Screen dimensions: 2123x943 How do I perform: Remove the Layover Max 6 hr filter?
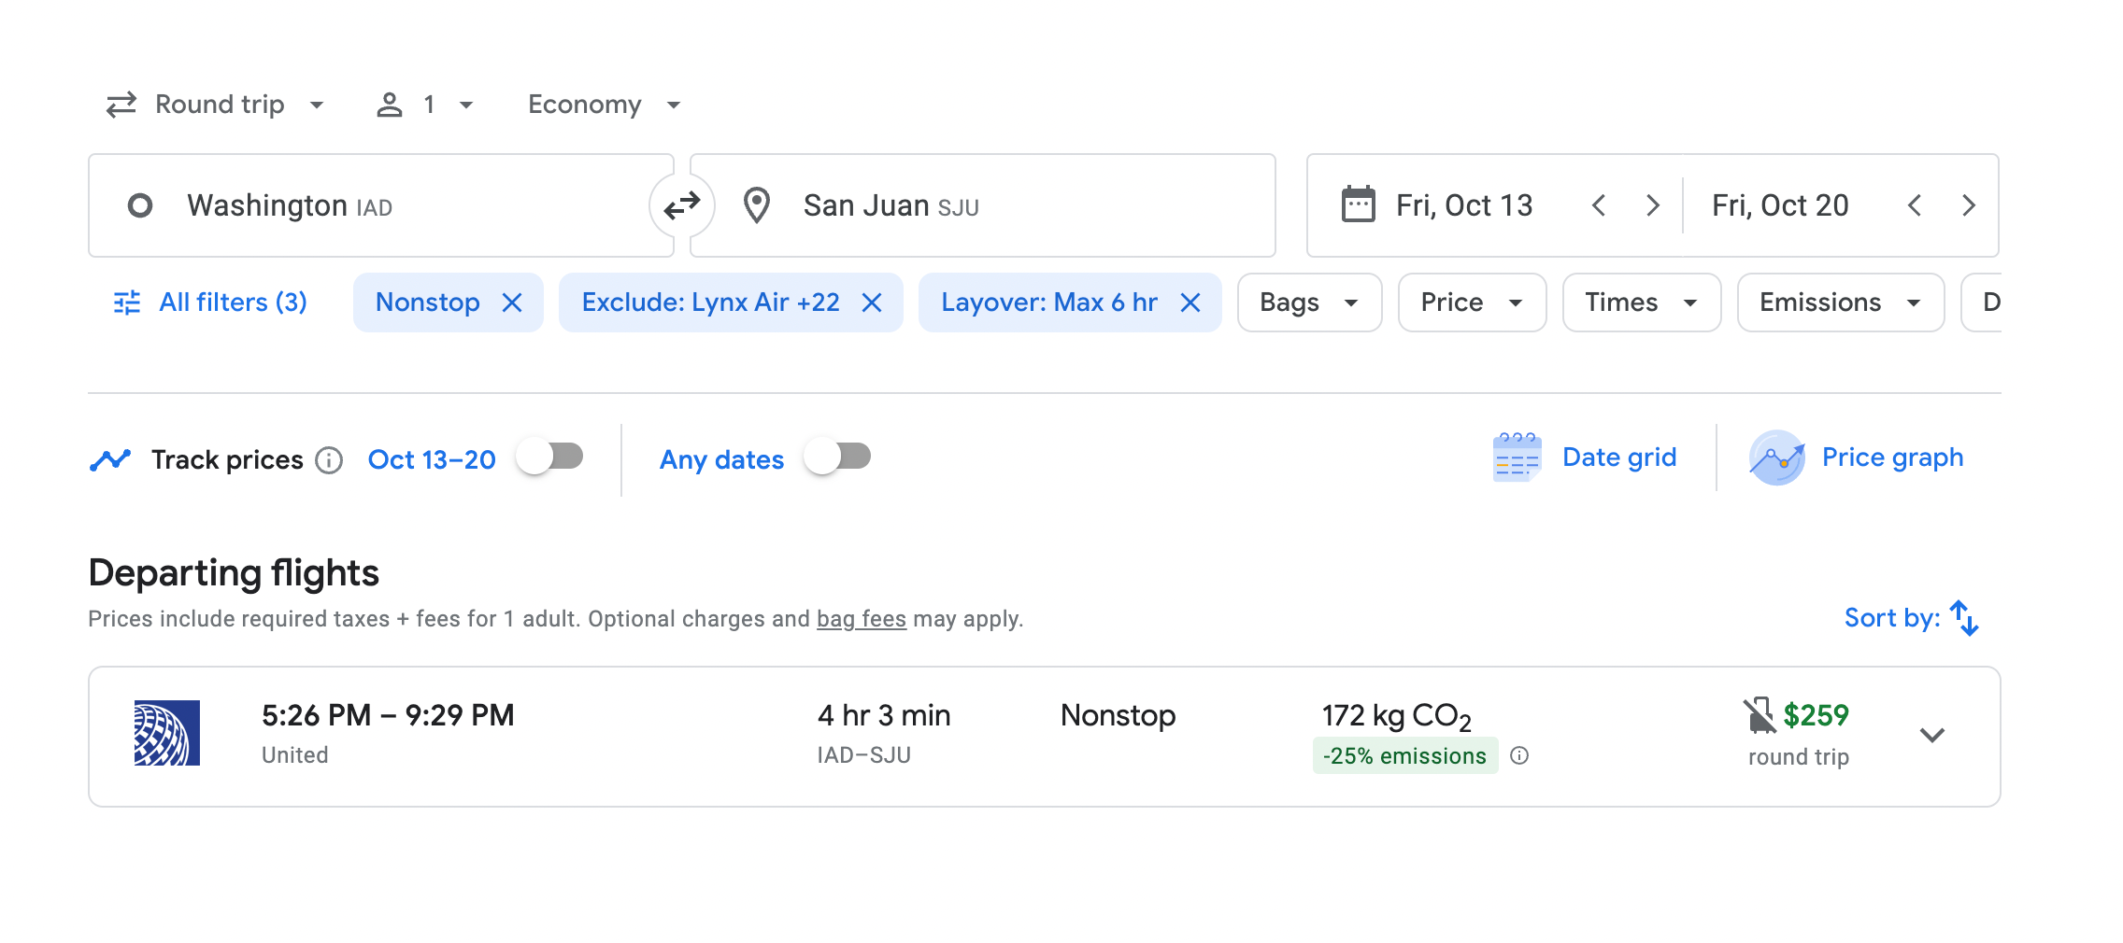click(1190, 303)
